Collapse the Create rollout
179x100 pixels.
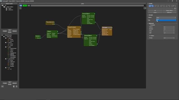(x=148, y=4)
